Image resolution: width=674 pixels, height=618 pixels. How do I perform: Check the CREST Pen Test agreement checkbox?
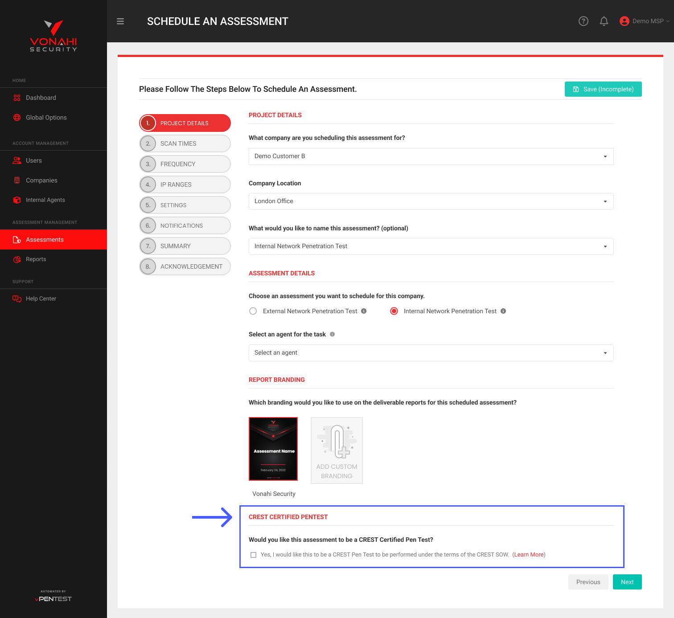coord(253,555)
